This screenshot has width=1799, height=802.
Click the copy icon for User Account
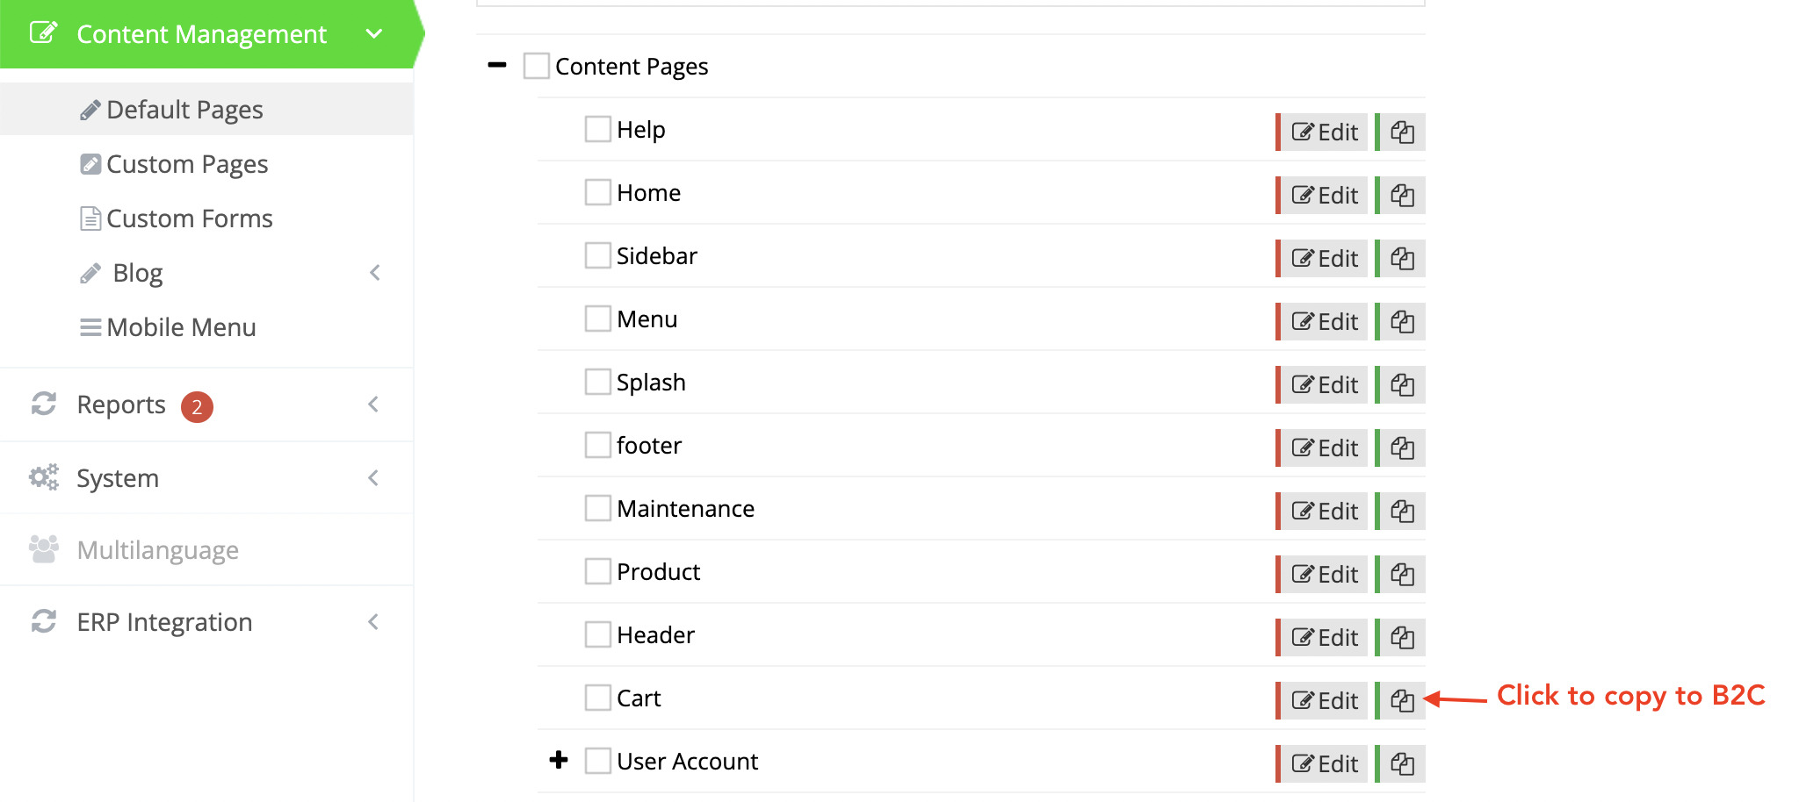pos(1401,763)
